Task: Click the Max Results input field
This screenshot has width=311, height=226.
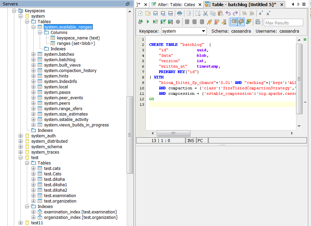Action: (x=283, y=23)
